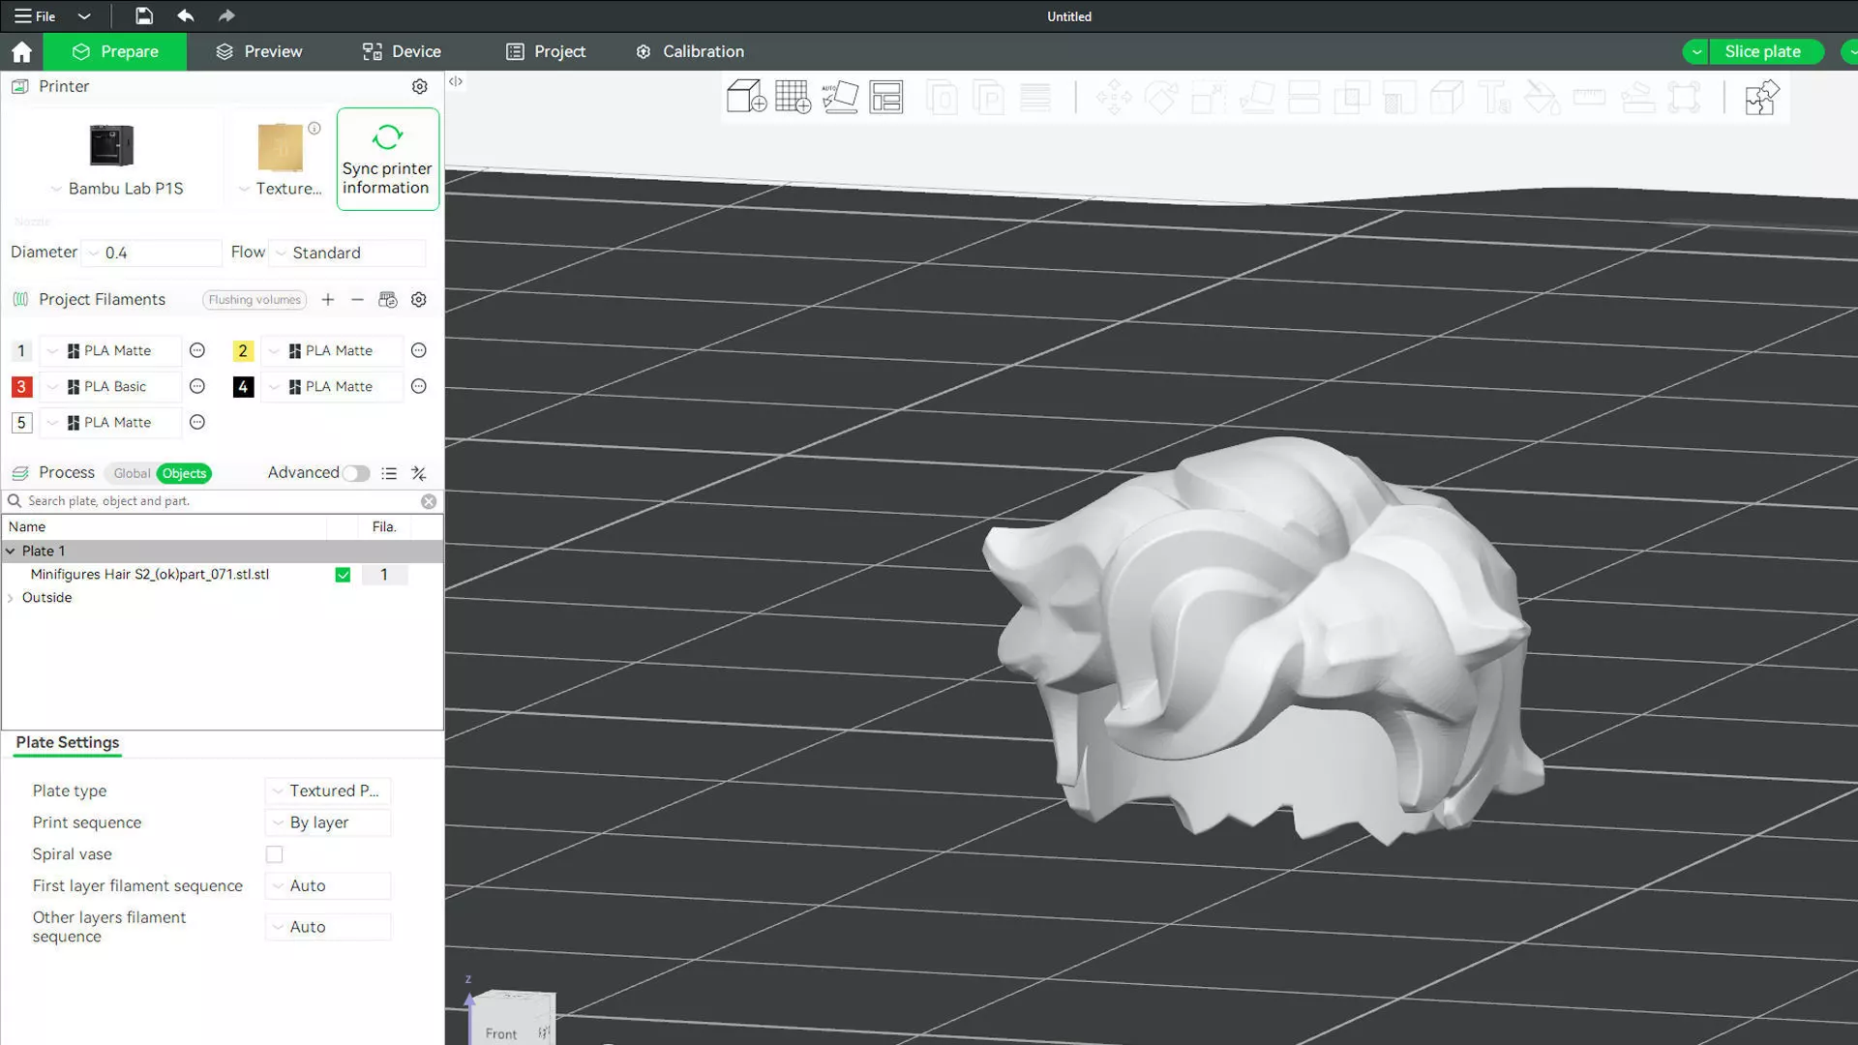Click the Auto orient icon
Viewport: 1858px width, 1045px height.
(839, 97)
